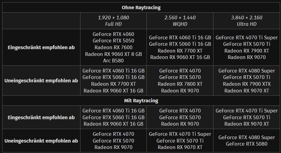Click 'Uneingeschränkt empfohlen ab' under Mit Raytracing
Image resolution: width=281 pixels, height=153 pixels.
tap(41, 141)
